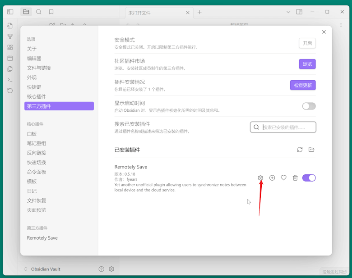Uninstall Remotely Save with trash icon
This screenshot has height=278, width=352.
[295, 178]
